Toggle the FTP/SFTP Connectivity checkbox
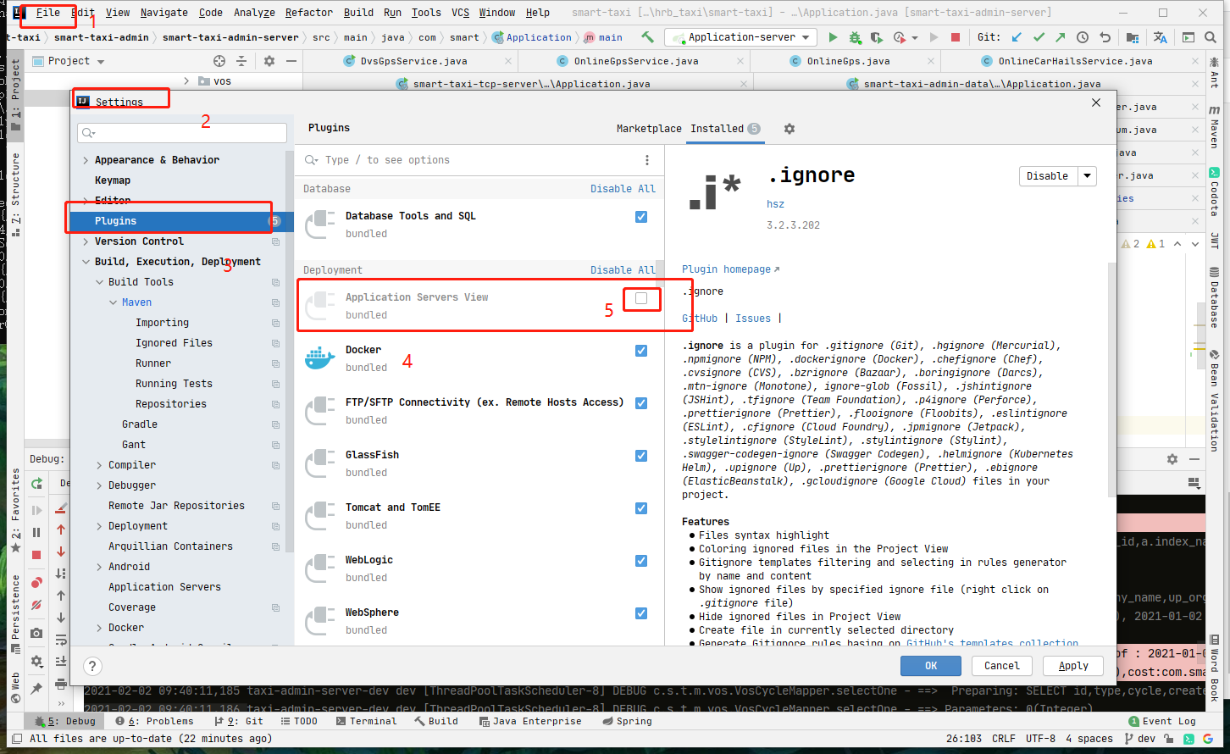Image resolution: width=1230 pixels, height=754 pixels. (x=641, y=403)
